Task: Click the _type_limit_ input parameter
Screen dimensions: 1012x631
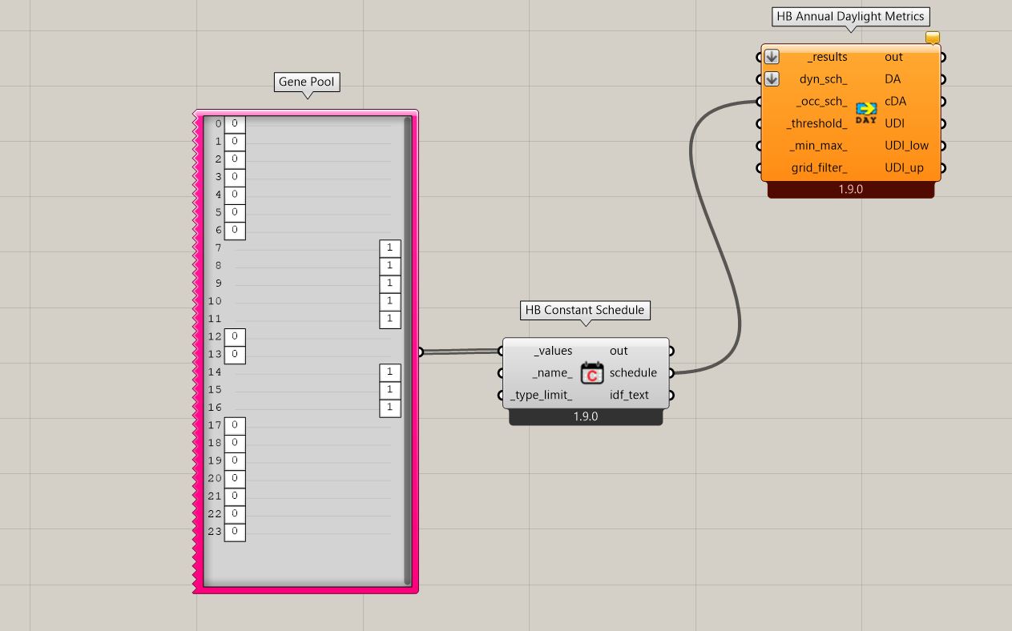Action: 542,395
